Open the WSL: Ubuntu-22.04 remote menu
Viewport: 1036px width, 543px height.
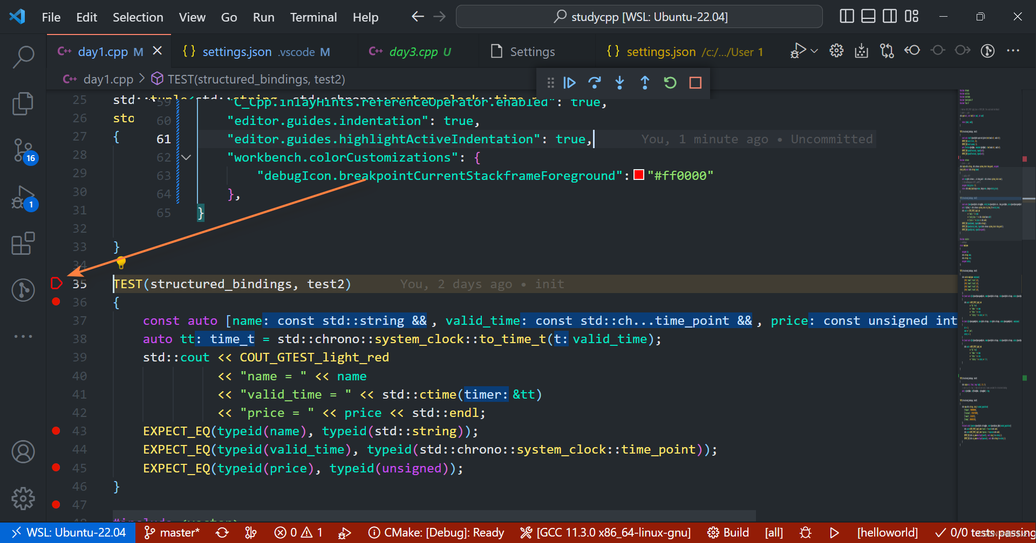(x=69, y=532)
